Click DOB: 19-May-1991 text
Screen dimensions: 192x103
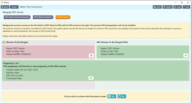click(15, 51)
